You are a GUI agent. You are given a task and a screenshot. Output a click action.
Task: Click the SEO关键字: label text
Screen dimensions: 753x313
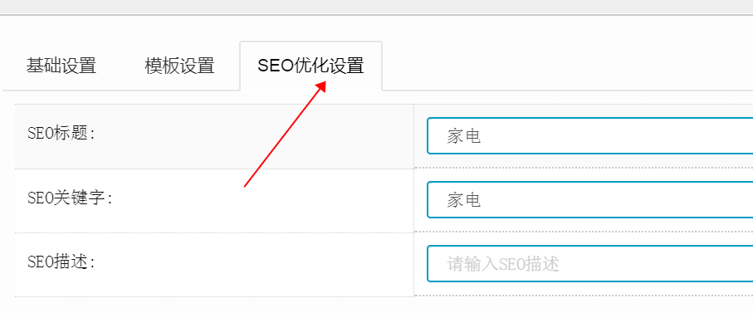coord(70,198)
